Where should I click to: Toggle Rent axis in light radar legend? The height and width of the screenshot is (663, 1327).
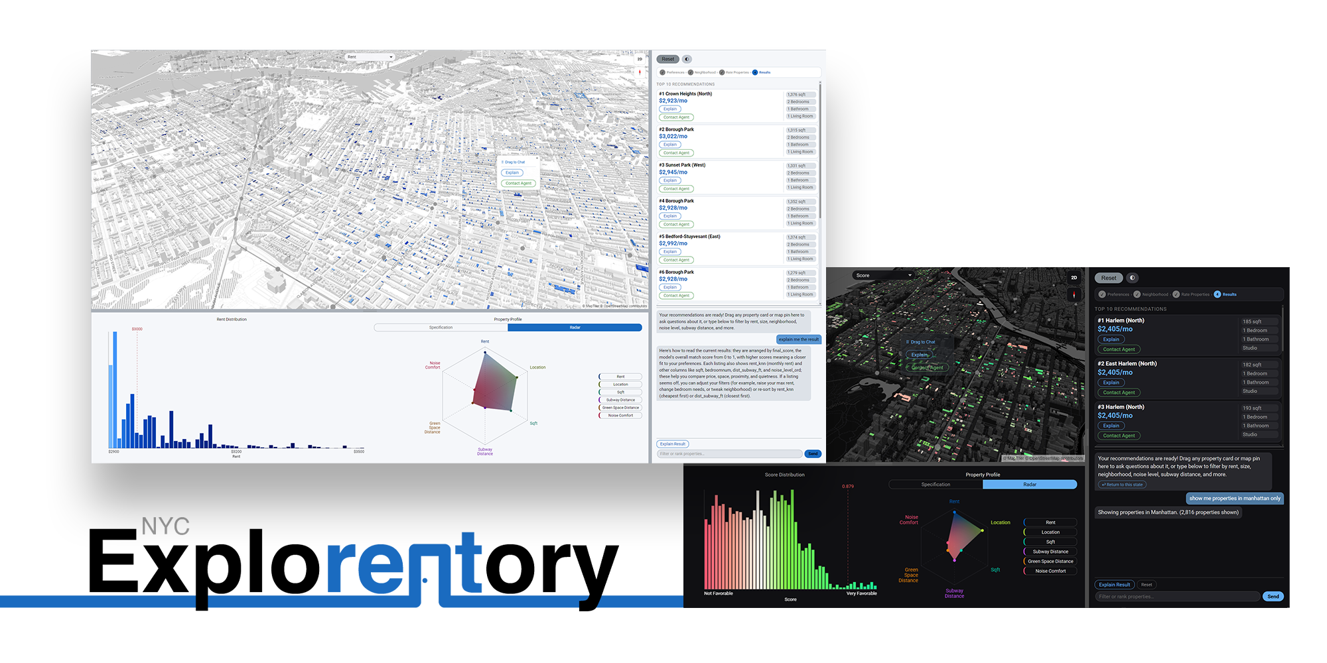click(x=620, y=377)
